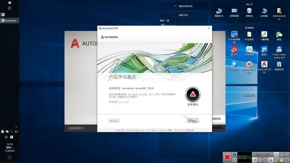290x163 pixels.
Task: Toggle the input language indicator
Action: pyautogui.click(x=6, y=137)
